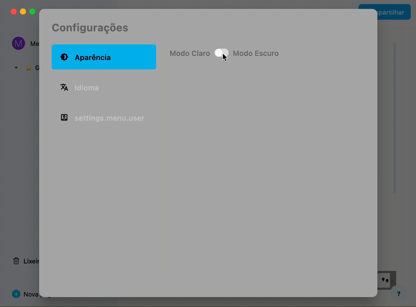Click the Configurações heading
The width and height of the screenshot is (416, 307).
[x=90, y=28]
